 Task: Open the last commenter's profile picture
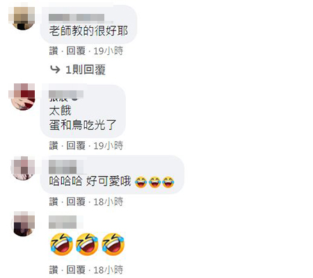pyautogui.click(x=23, y=224)
